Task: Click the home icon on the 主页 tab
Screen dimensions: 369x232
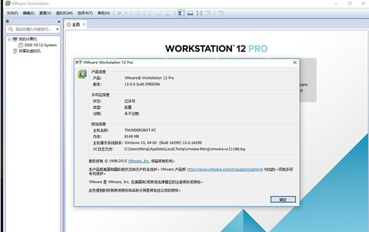Action: click(69, 24)
